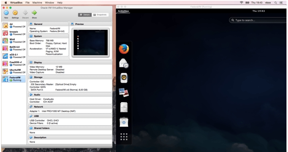Open the Window menu
Image resolution: width=288 pixels, height=152 pixels.
[49, 3]
